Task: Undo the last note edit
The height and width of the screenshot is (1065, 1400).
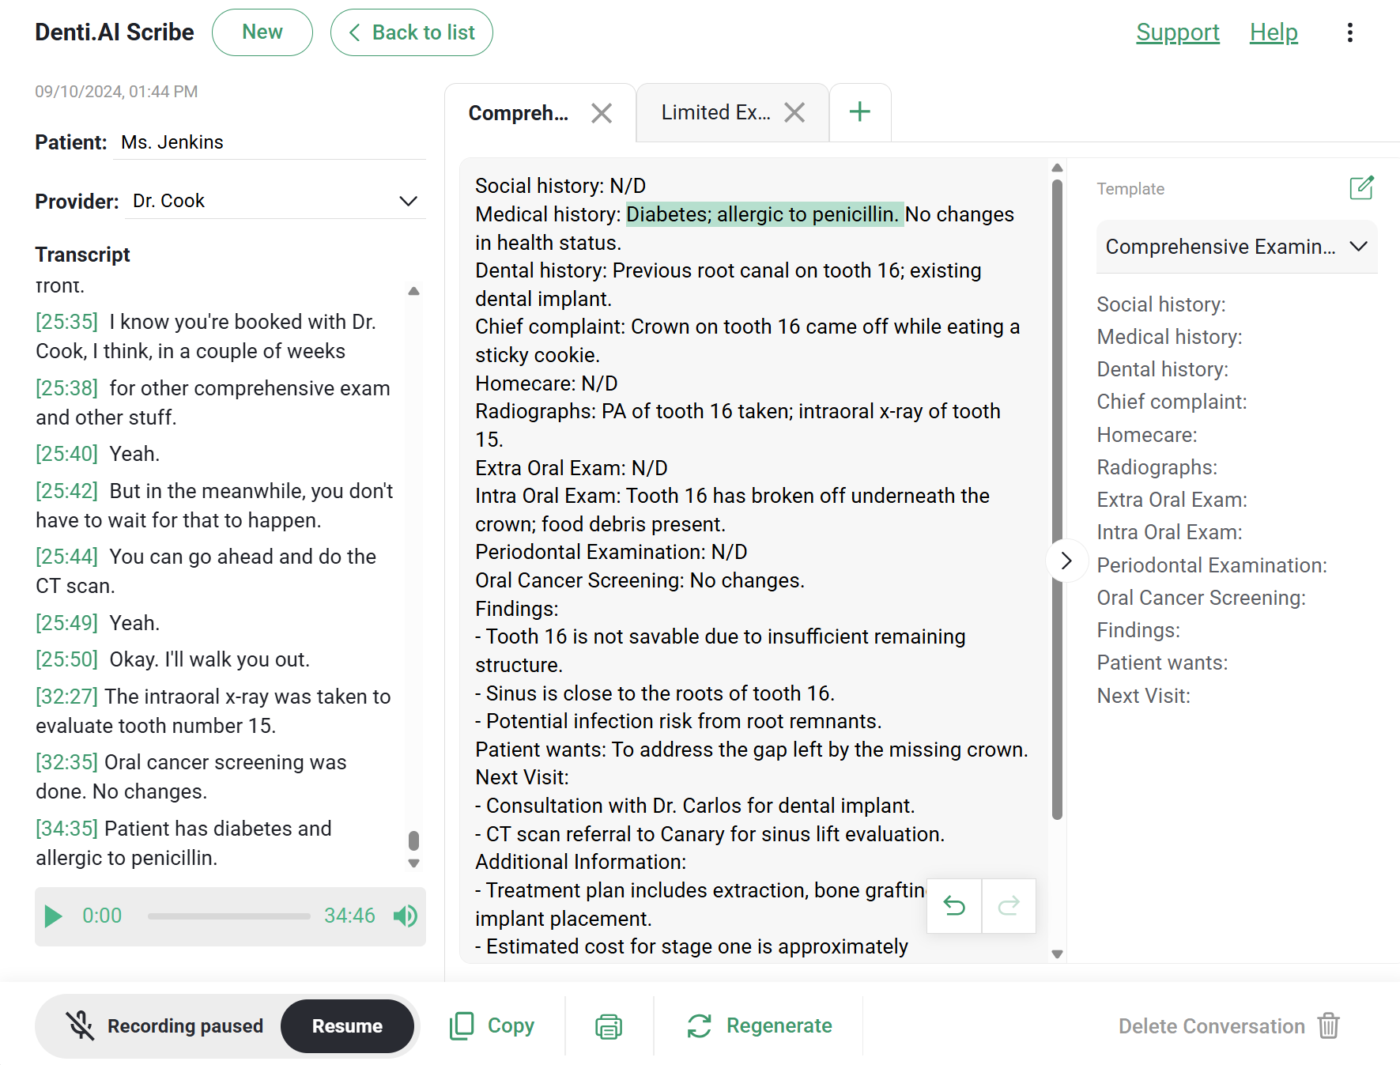Action: click(x=953, y=906)
